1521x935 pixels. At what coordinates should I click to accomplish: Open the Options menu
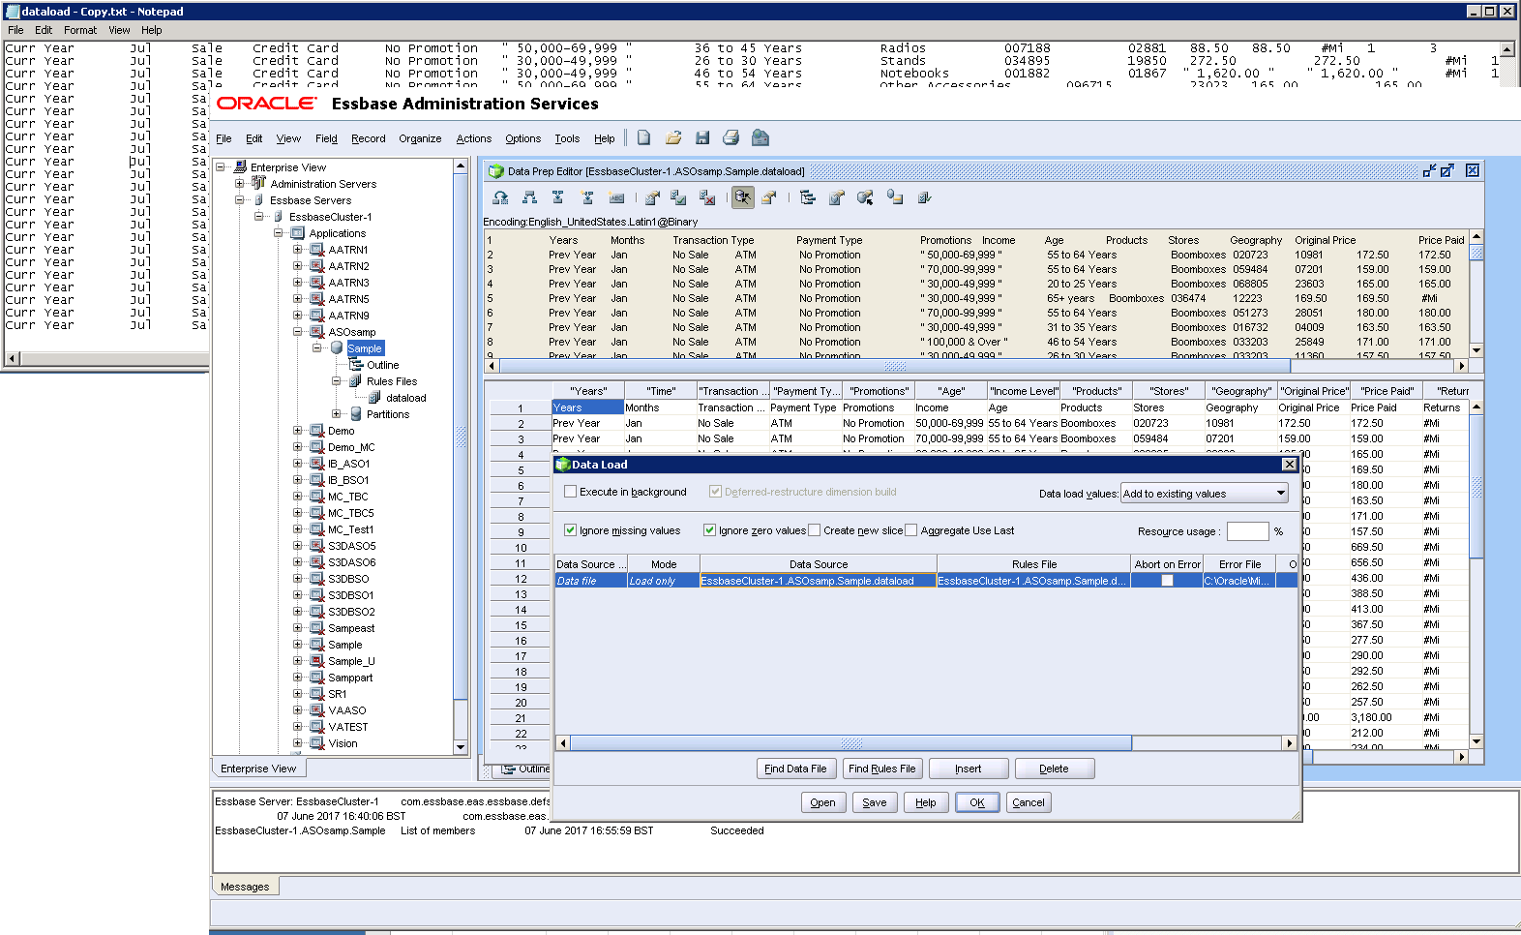[x=522, y=138]
